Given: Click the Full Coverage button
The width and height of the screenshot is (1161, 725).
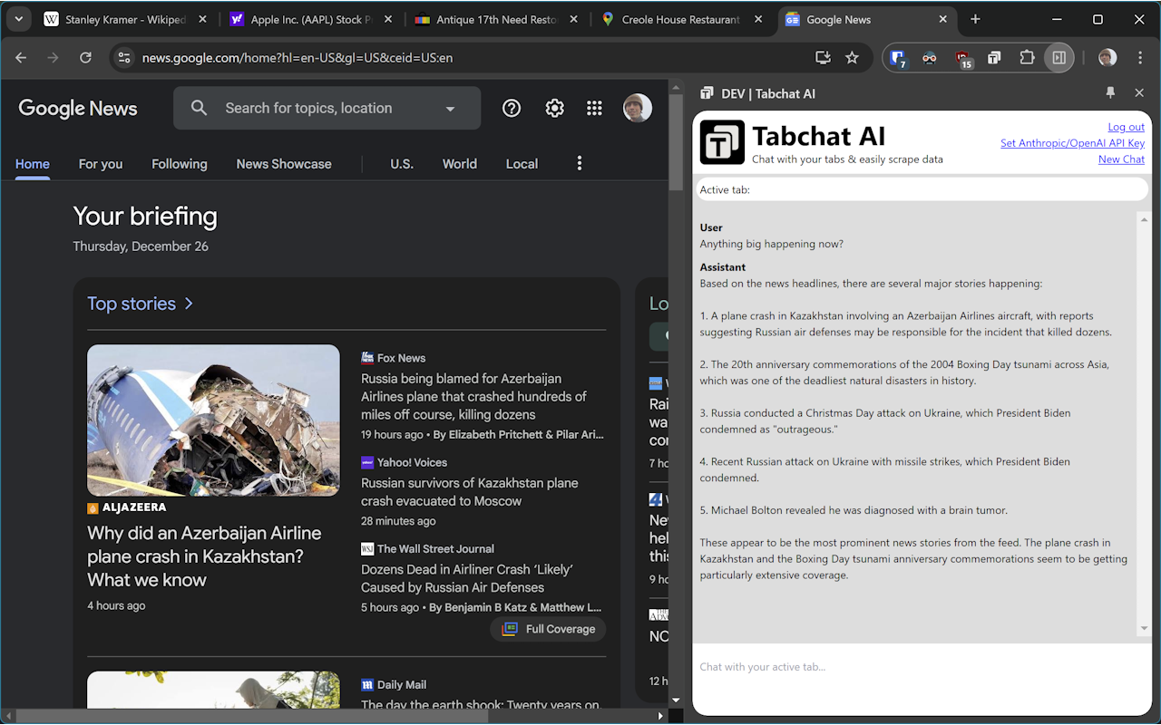Looking at the screenshot, I should point(548,629).
